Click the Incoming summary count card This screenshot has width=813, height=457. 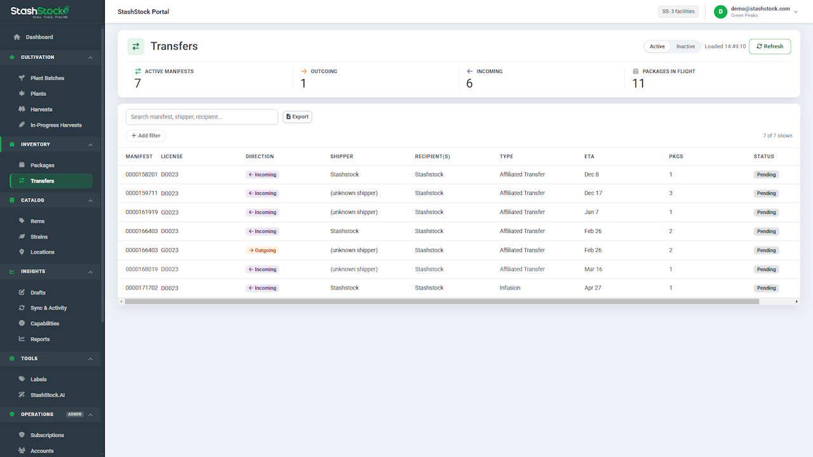(x=541, y=79)
